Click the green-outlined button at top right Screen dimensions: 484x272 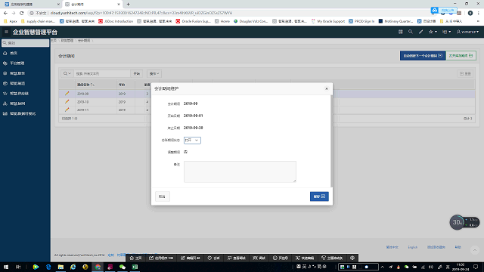click(x=461, y=56)
